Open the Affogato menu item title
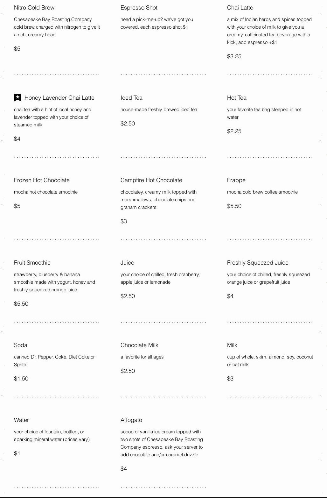This screenshot has width=327, height=498. (x=131, y=420)
